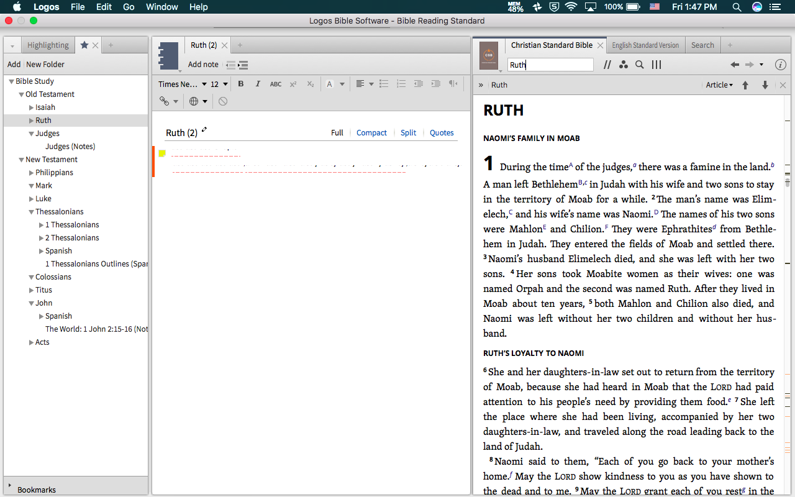795x497 pixels.
Task: Switch to the Search tab
Action: pos(702,45)
